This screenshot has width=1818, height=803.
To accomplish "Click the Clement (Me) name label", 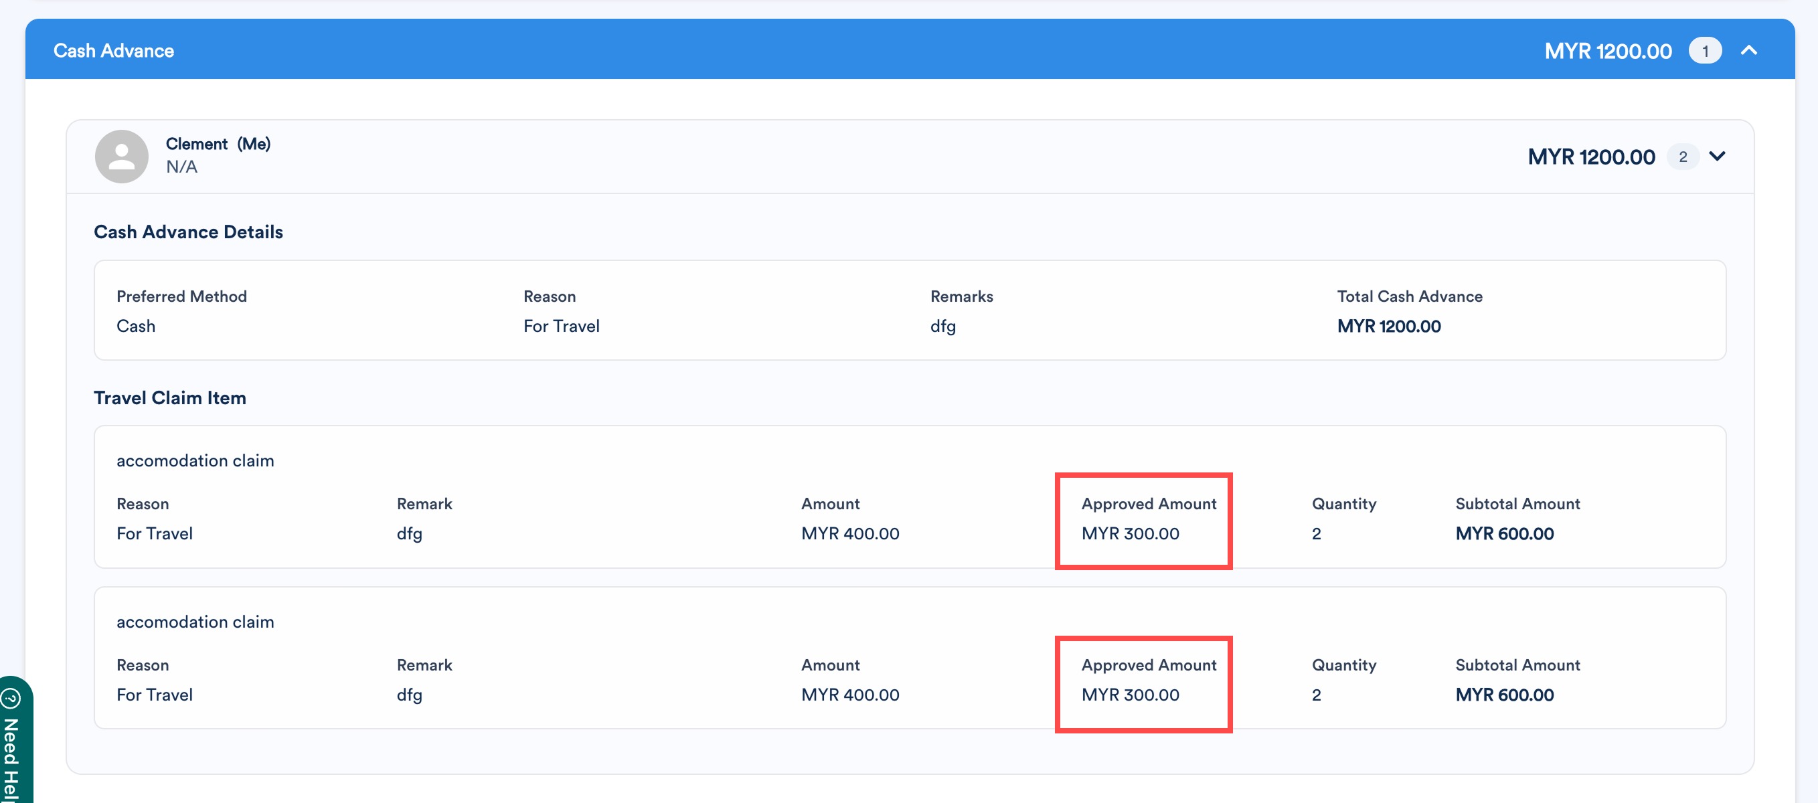I will 218,144.
